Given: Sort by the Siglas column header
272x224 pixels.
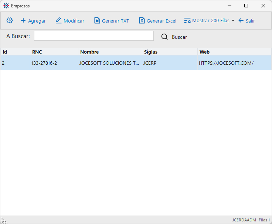Looking at the screenshot, I should point(170,52).
